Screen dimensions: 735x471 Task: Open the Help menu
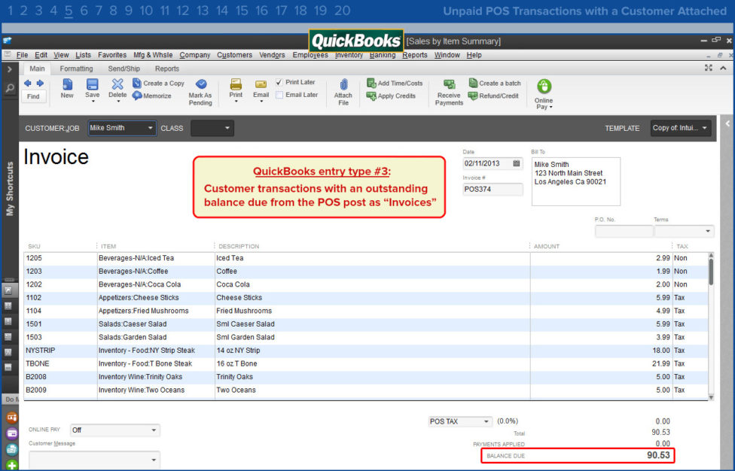tap(474, 55)
